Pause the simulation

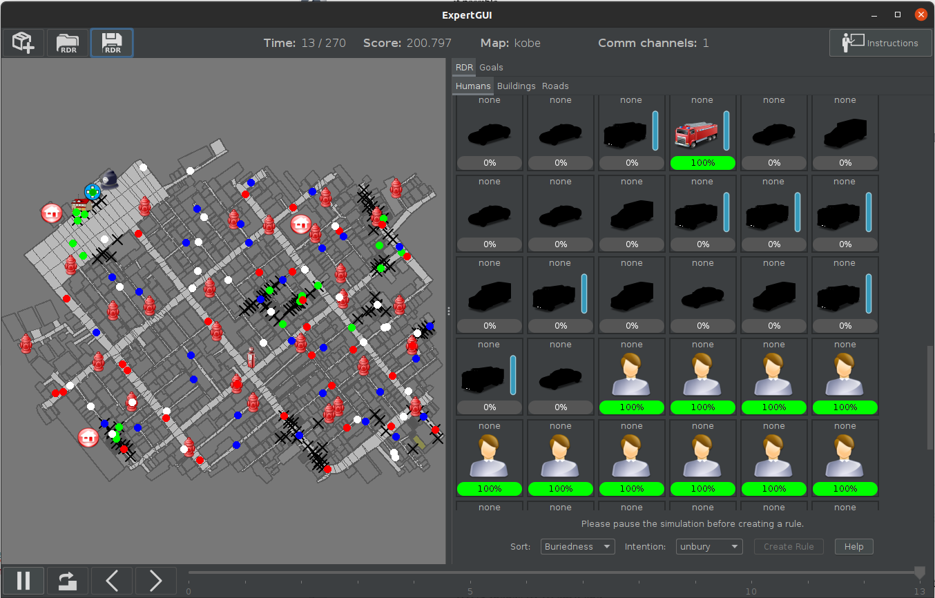pos(23,581)
